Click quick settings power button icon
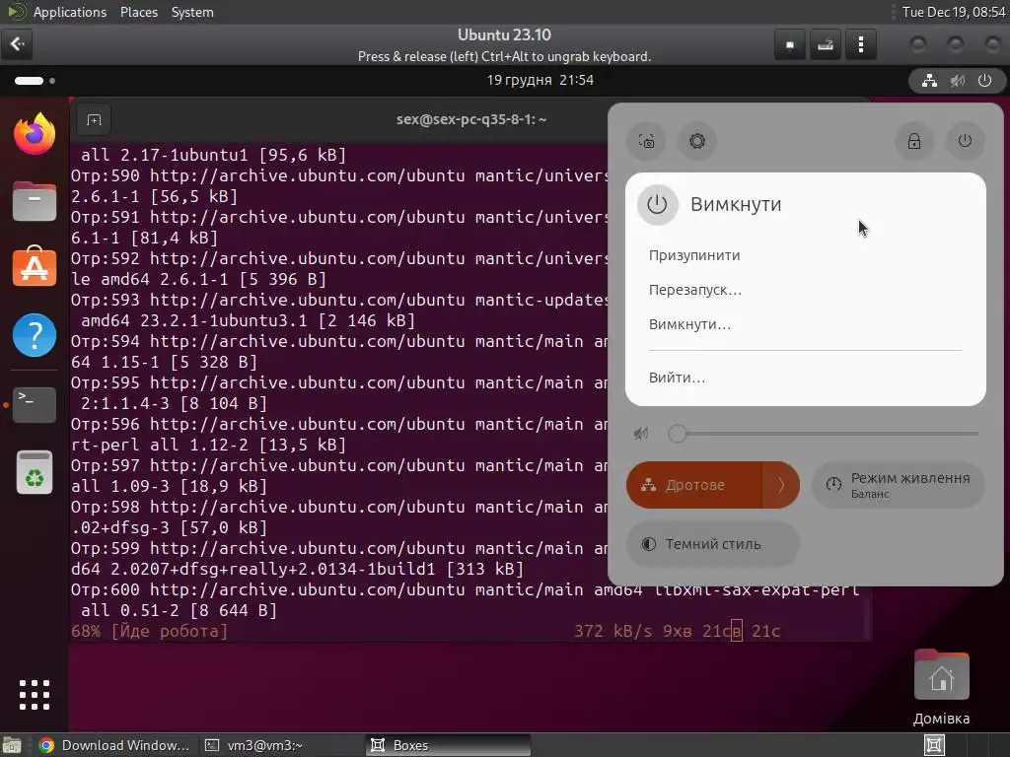1010x757 pixels. (x=965, y=141)
